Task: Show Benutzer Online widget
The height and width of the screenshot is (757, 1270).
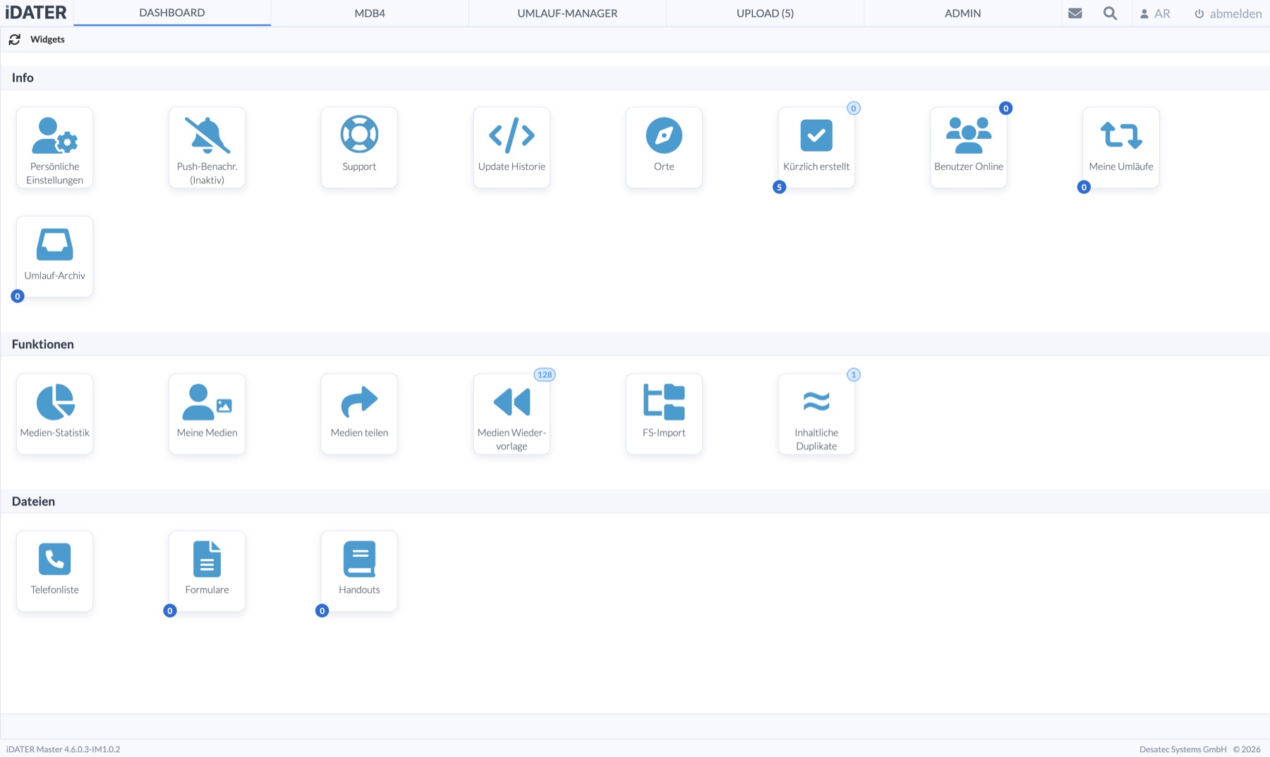Action: 969,147
